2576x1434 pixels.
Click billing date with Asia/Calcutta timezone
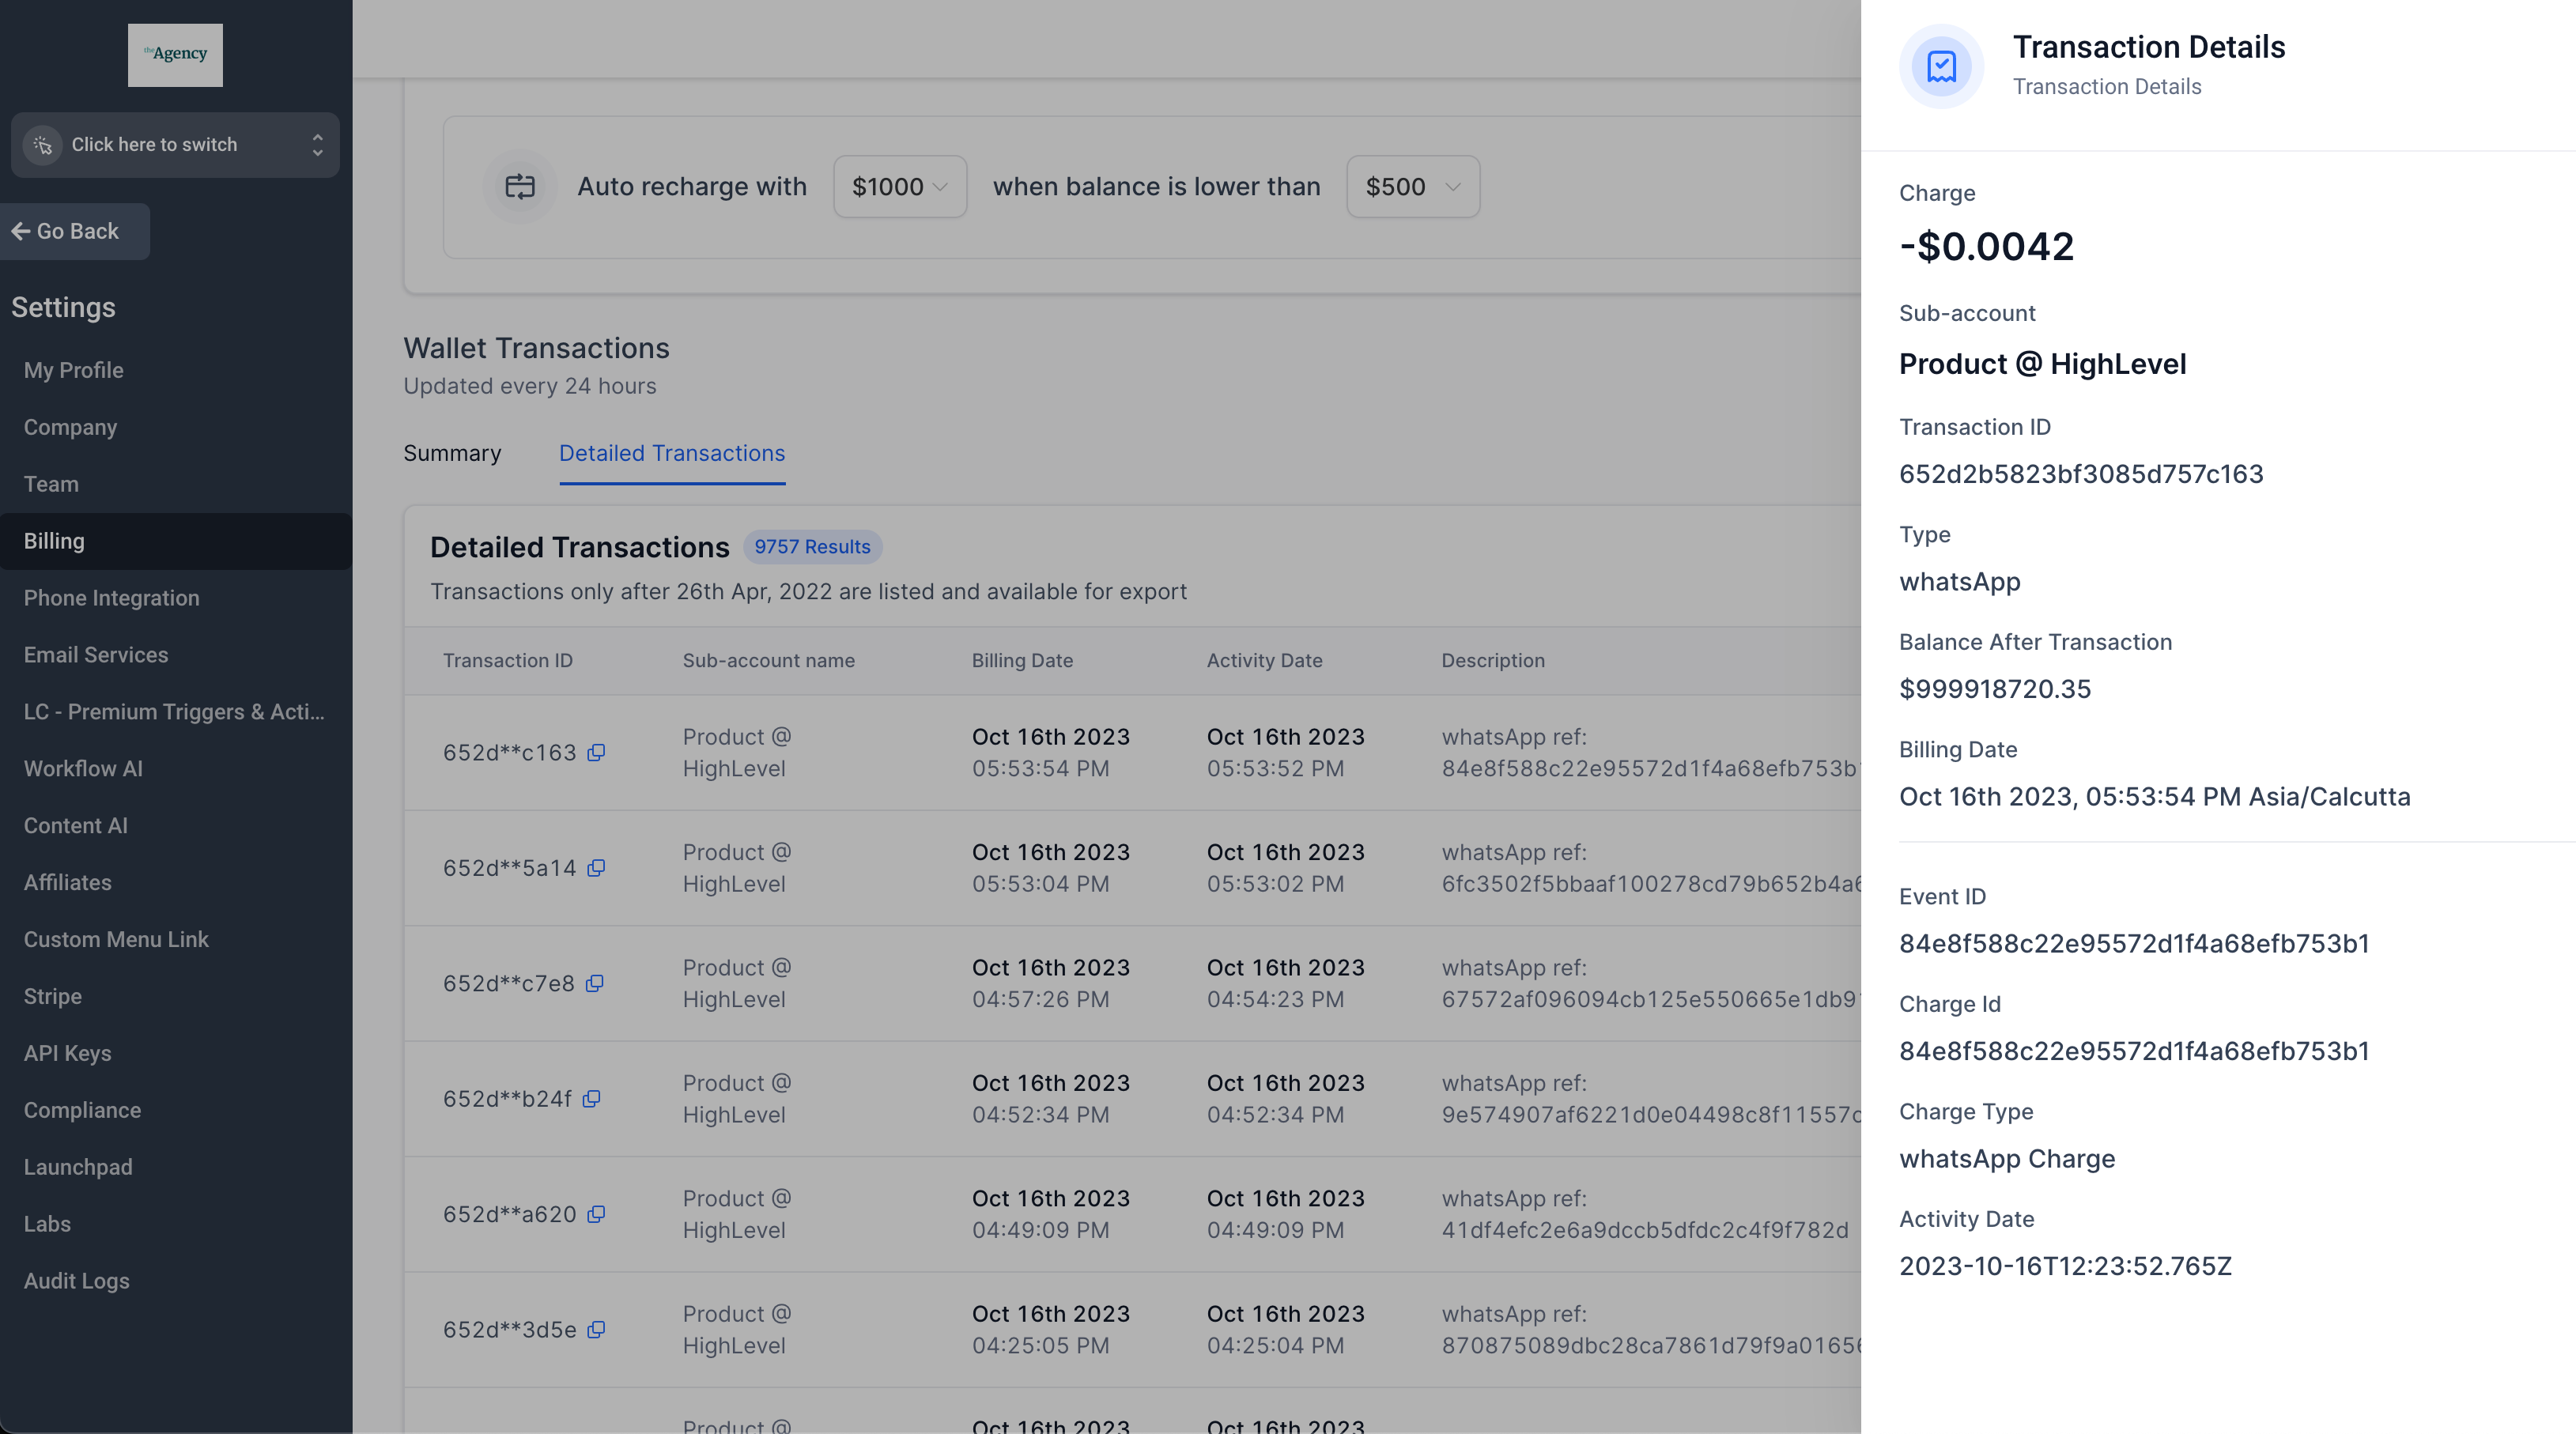click(x=2154, y=797)
